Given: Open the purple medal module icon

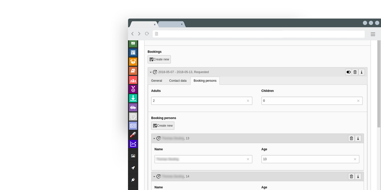Looking at the screenshot, I should [133, 89].
